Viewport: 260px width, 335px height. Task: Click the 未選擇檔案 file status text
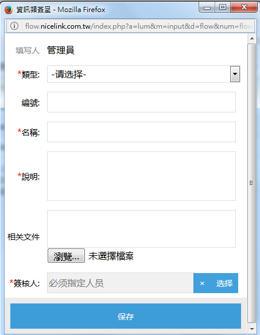[x=111, y=256]
